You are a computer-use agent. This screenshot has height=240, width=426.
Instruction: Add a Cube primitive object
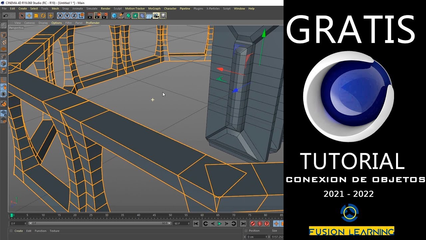114,15
